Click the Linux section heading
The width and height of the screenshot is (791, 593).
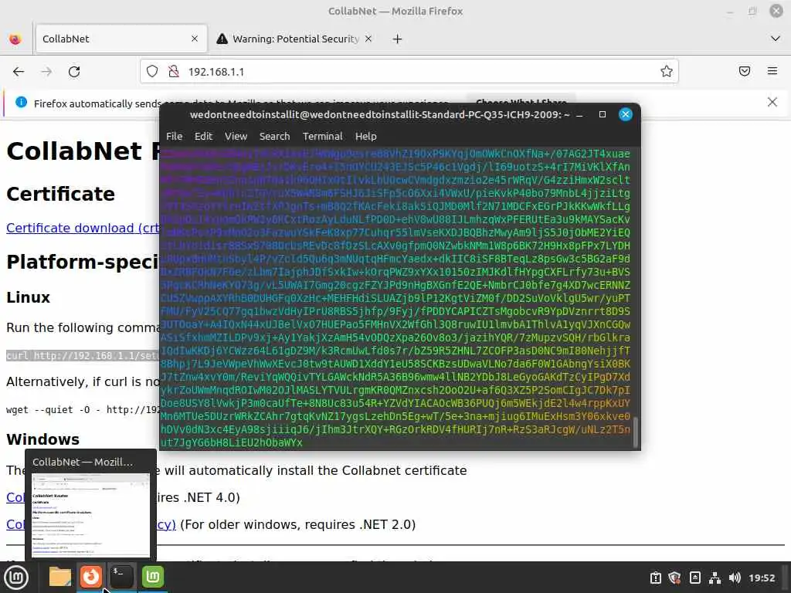click(x=29, y=297)
